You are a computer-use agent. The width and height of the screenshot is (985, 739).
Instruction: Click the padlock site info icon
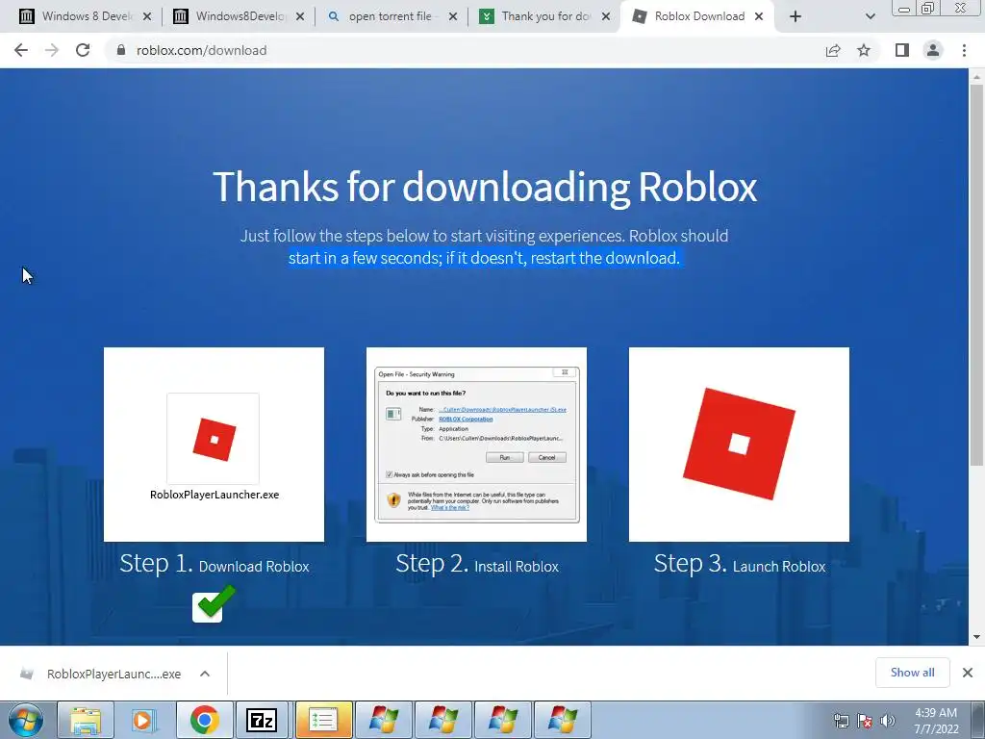121,50
